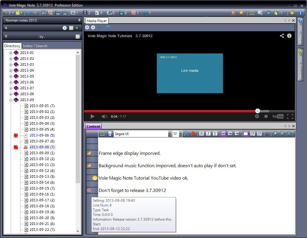
Task: Click the 64 shield icon in toolbar
Action: pyautogui.click(x=268, y=13)
